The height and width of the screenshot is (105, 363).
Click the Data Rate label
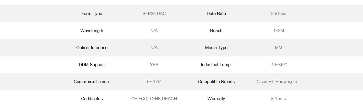tap(216, 14)
